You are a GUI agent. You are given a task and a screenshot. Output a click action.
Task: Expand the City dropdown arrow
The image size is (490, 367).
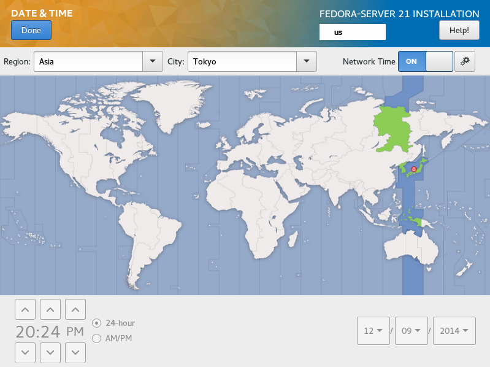coord(307,61)
